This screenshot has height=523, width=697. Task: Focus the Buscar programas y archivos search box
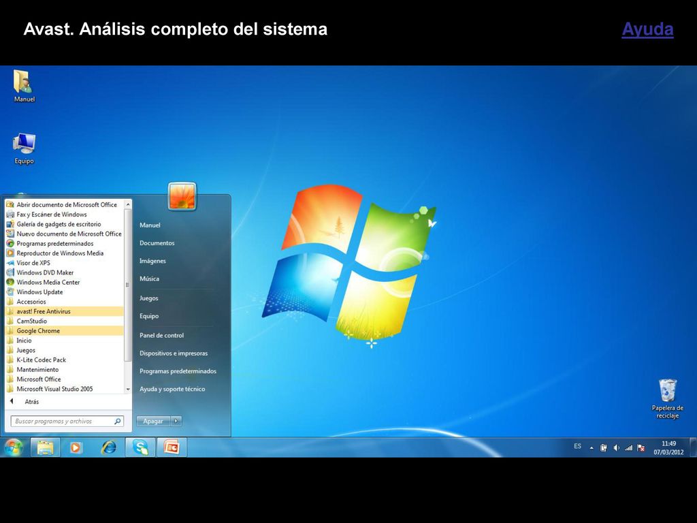pyautogui.click(x=67, y=421)
